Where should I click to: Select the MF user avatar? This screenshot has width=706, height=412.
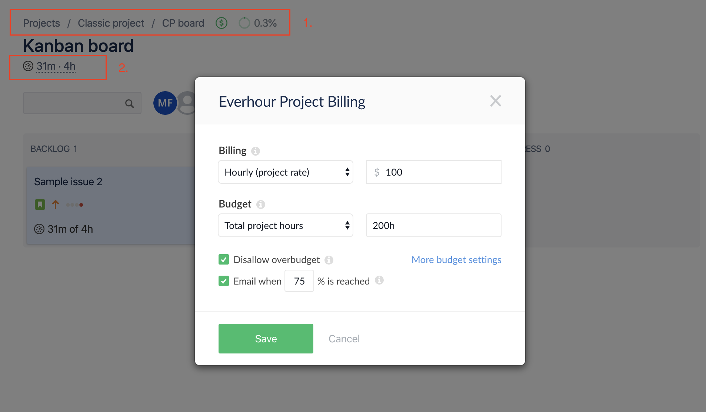165,103
